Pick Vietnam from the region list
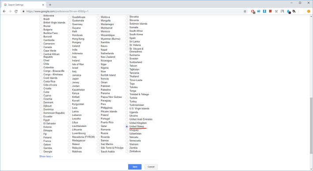 click(x=127, y=145)
